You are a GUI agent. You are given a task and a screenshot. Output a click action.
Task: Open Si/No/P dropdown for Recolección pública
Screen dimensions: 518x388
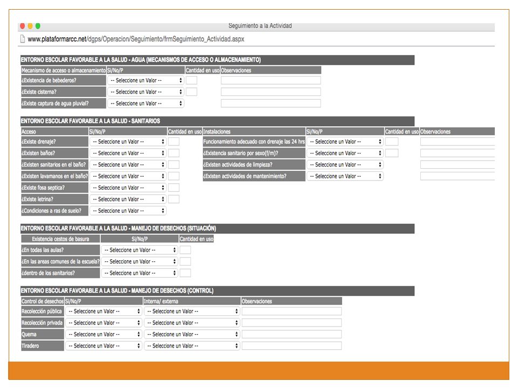(104, 311)
